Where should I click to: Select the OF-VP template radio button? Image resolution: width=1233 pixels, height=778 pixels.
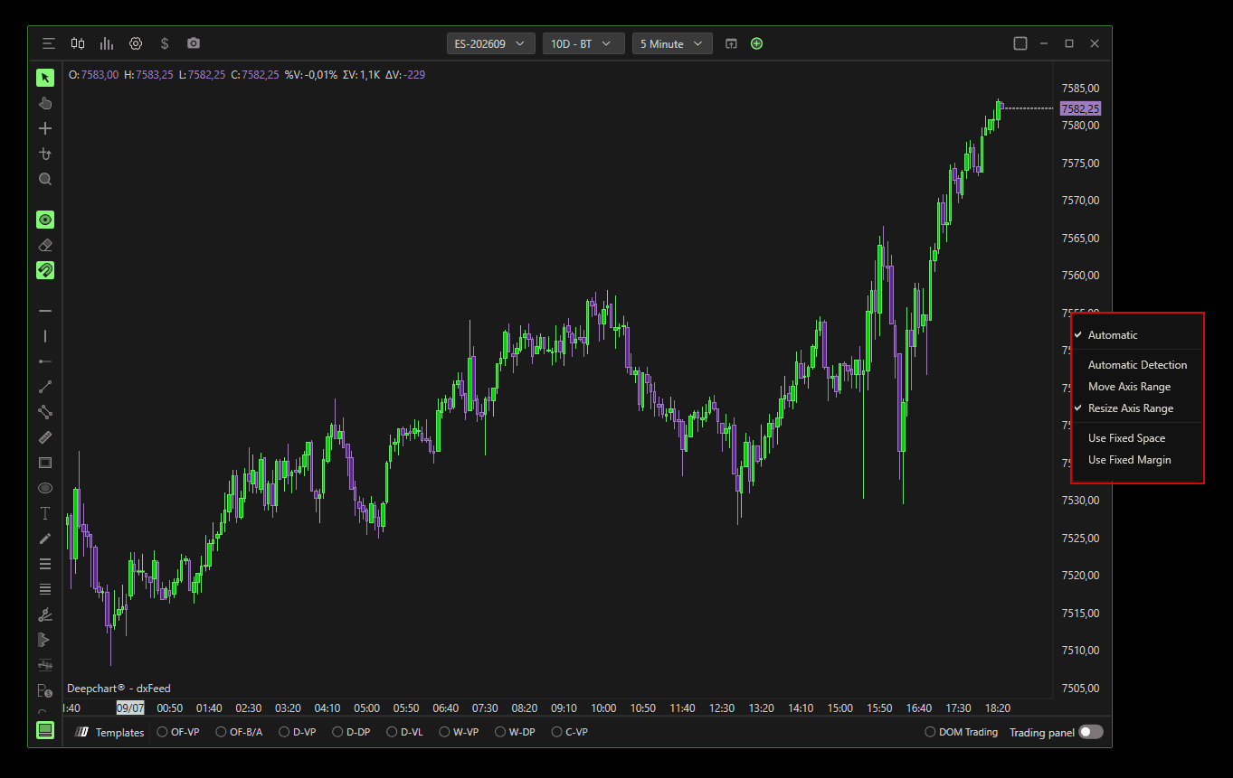pos(163,732)
